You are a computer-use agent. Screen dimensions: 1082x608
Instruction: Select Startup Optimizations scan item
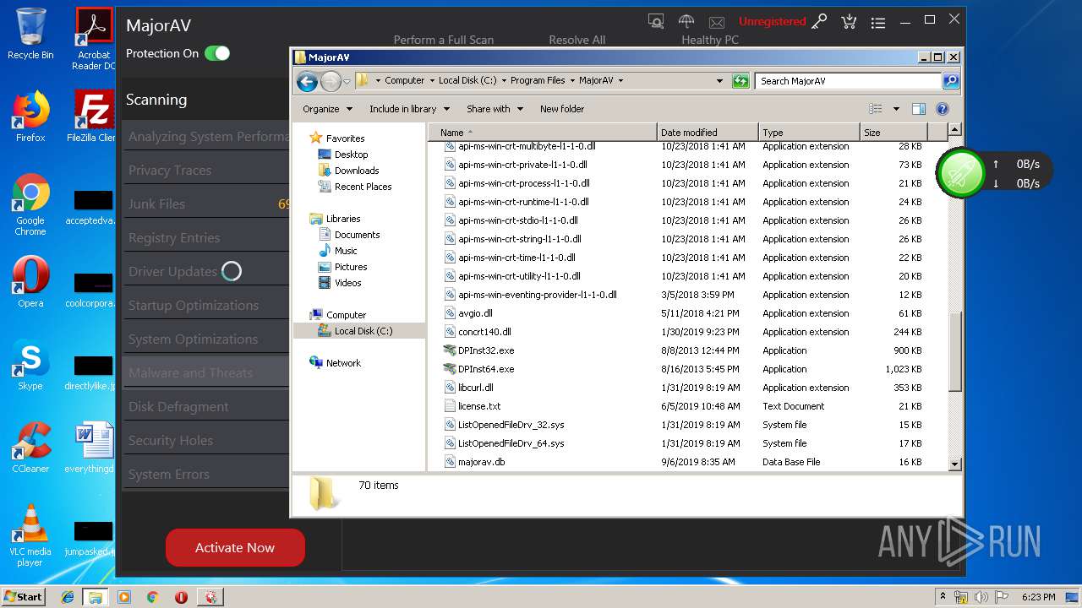click(206, 306)
